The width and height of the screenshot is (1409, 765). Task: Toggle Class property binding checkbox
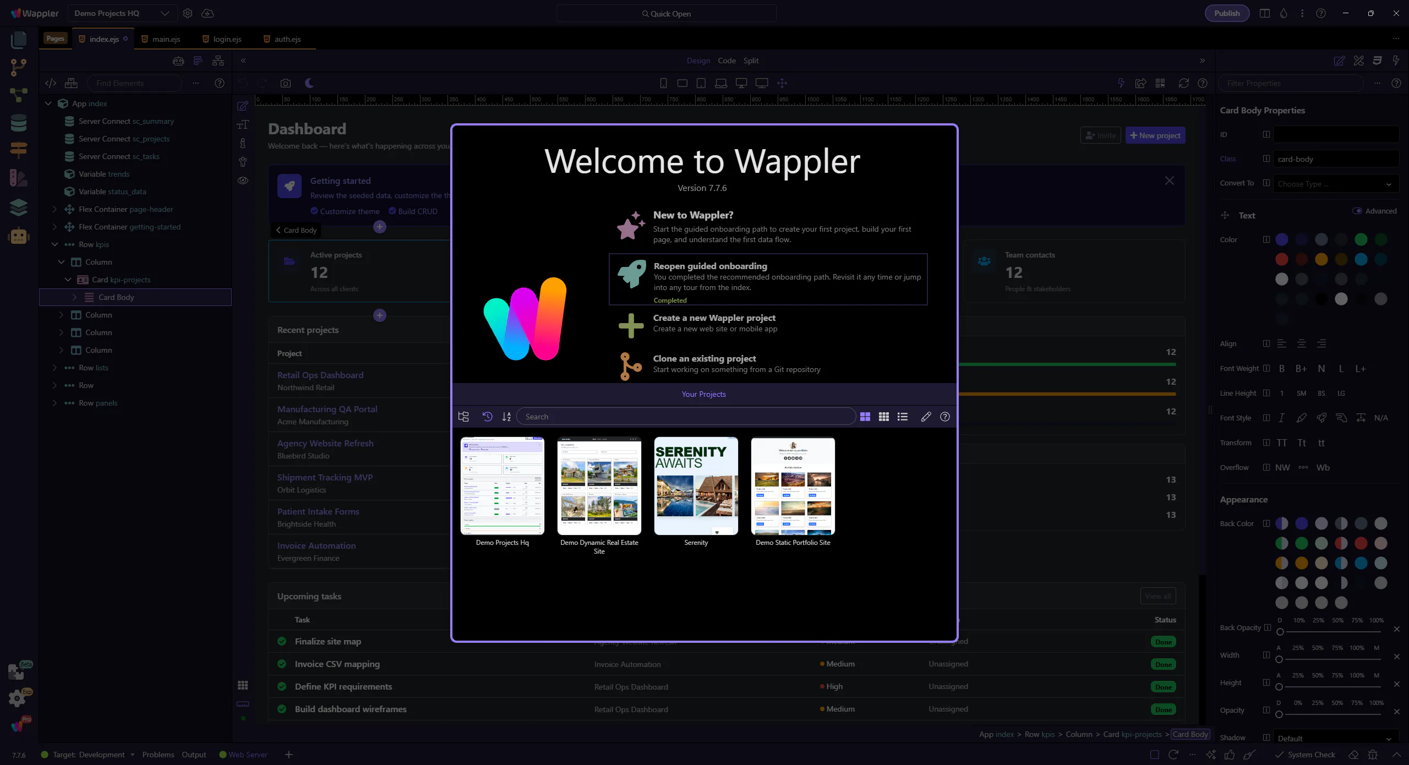click(1266, 159)
